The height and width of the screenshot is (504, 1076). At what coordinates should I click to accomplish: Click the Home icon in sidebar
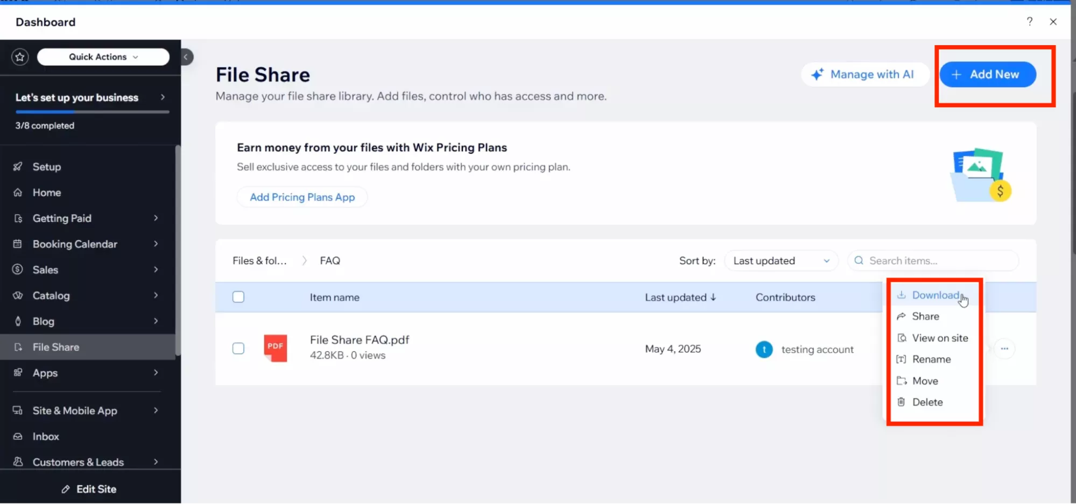(18, 193)
